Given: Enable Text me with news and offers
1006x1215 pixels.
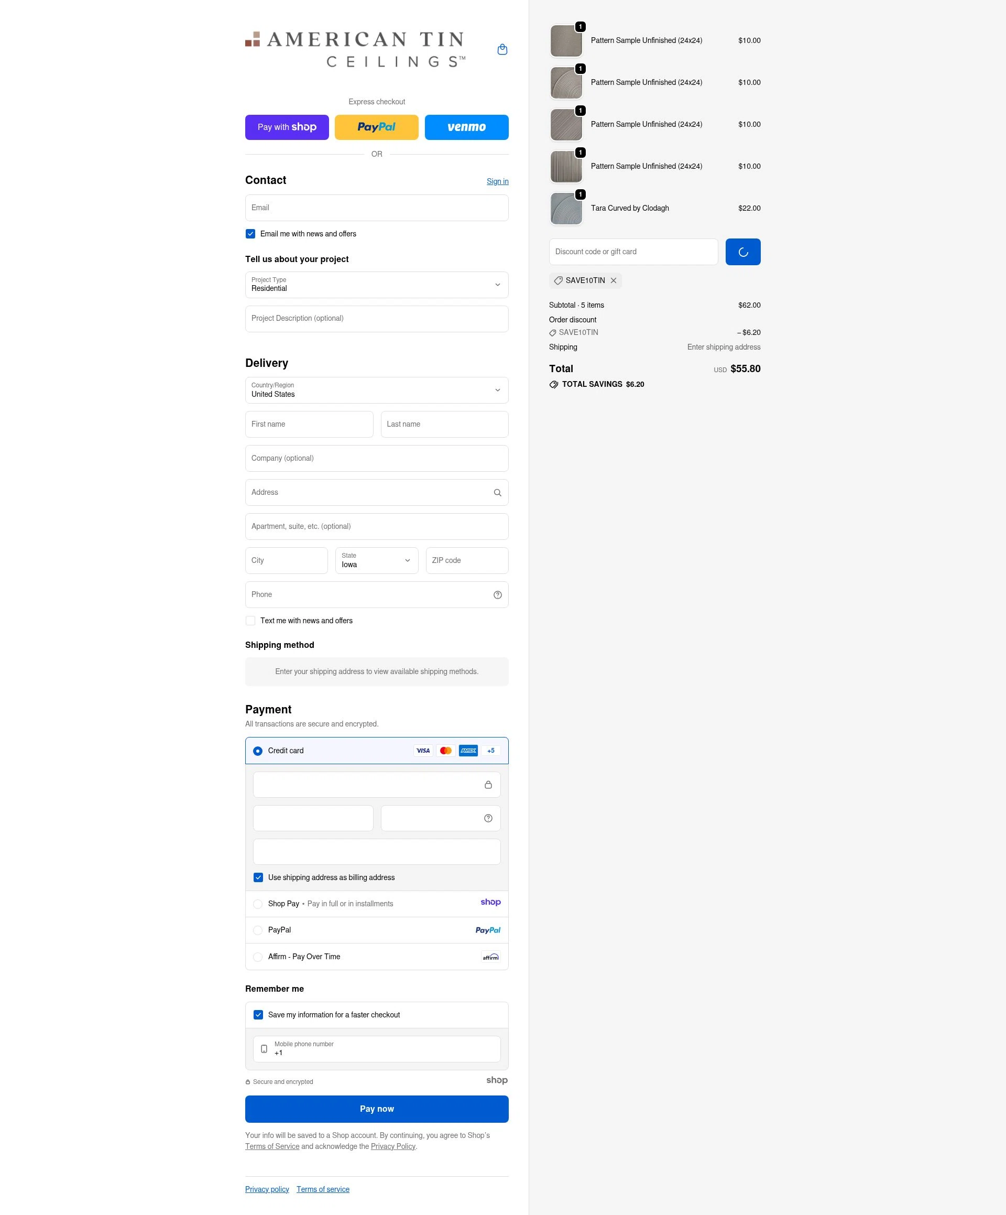Looking at the screenshot, I should 250,621.
